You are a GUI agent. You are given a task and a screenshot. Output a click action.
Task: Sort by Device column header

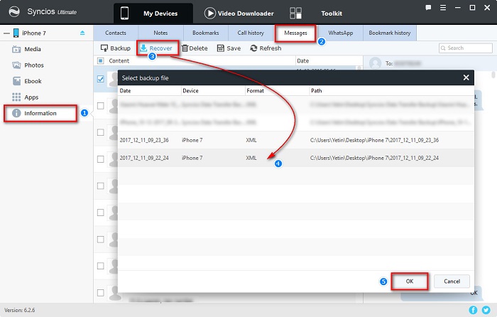(x=213, y=91)
